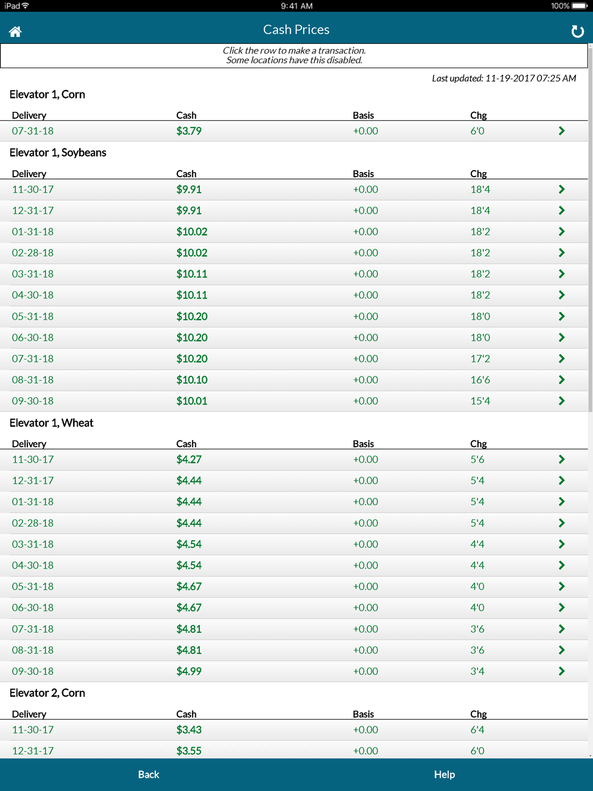
Task: Tap Wheat change value 5'6
Action: coord(477,460)
